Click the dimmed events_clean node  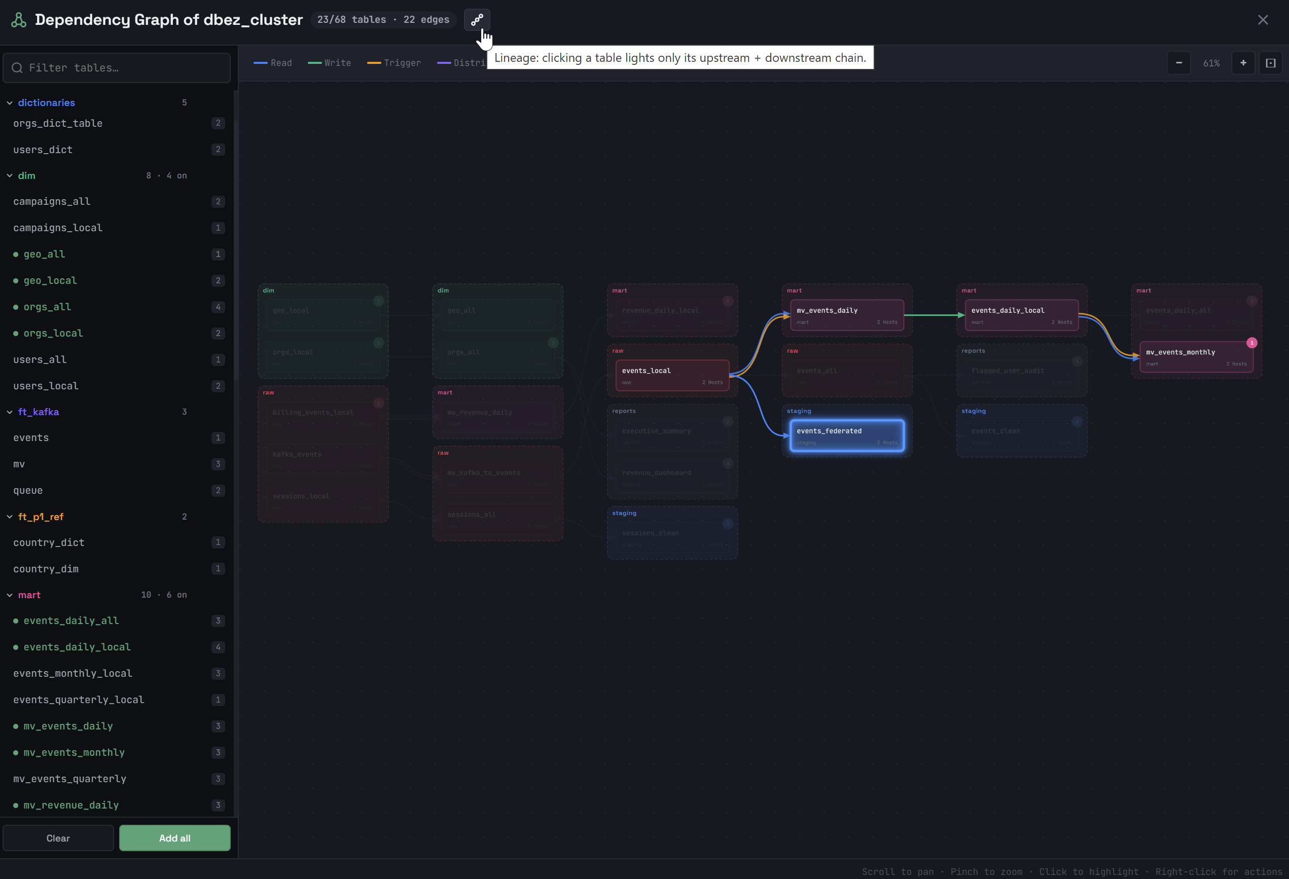click(1022, 436)
